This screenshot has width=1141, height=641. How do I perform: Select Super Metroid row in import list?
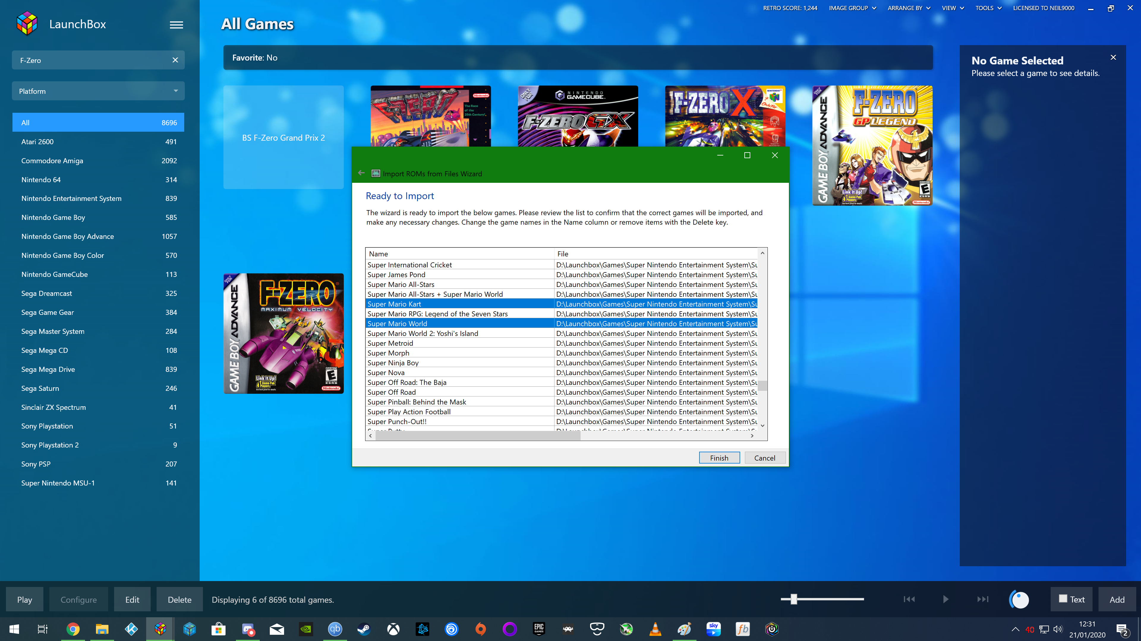pos(562,343)
